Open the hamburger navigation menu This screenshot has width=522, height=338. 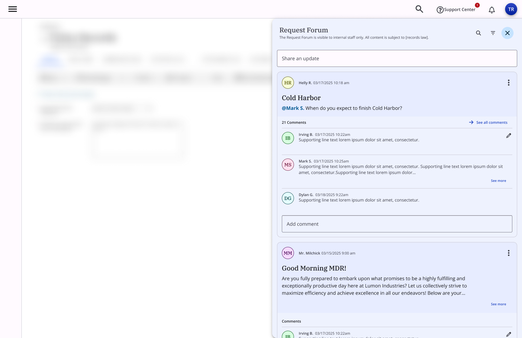click(x=13, y=9)
